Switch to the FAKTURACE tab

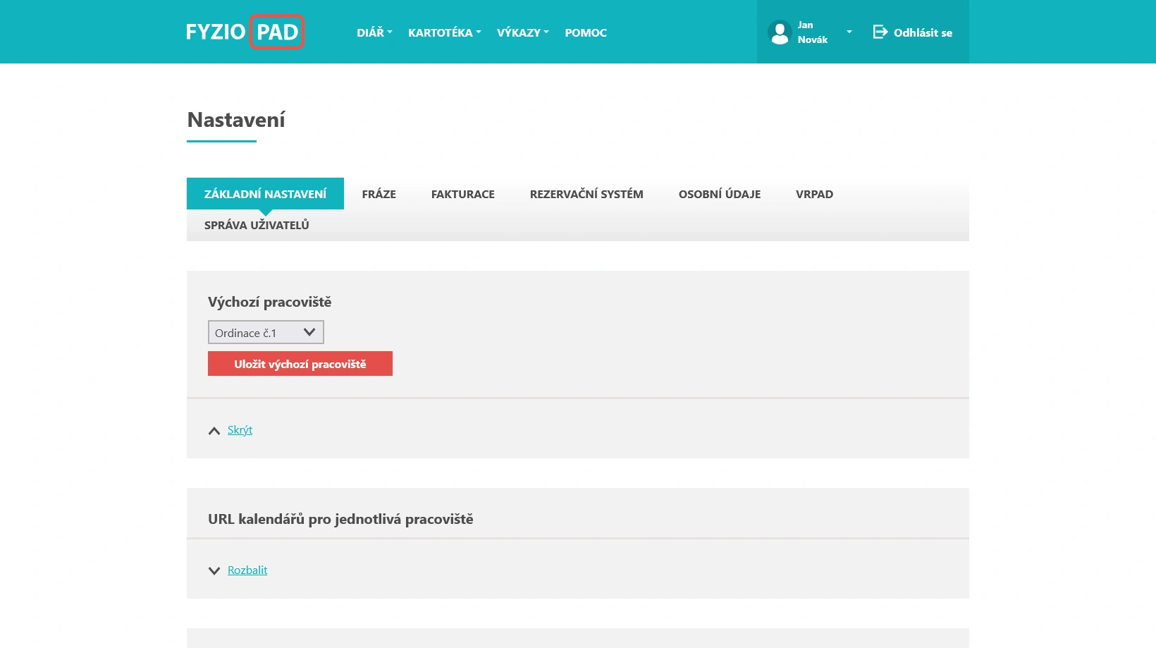(462, 194)
